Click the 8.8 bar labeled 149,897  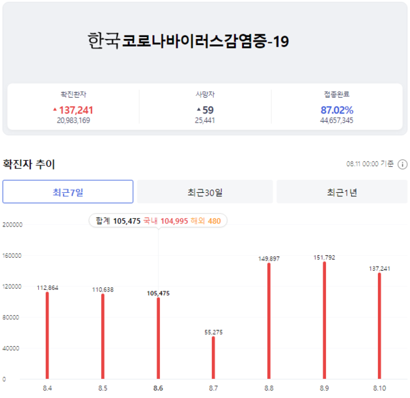[269, 321]
